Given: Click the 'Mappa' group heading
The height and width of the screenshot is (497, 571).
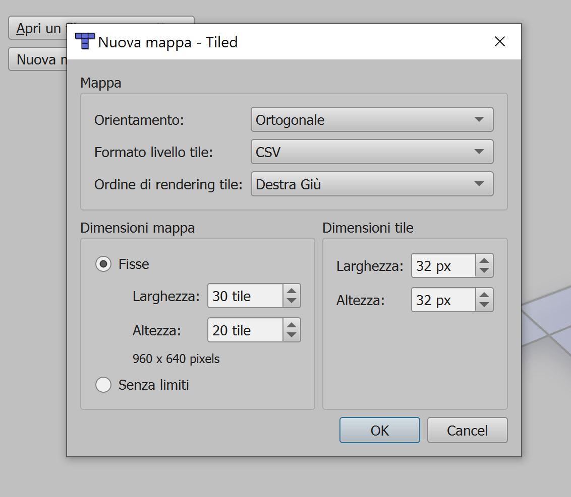Looking at the screenshot, I should click(101, 83).
